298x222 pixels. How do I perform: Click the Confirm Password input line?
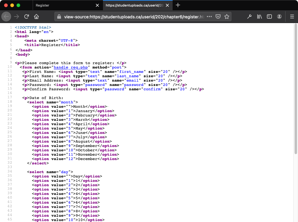[x=113, y=89]
